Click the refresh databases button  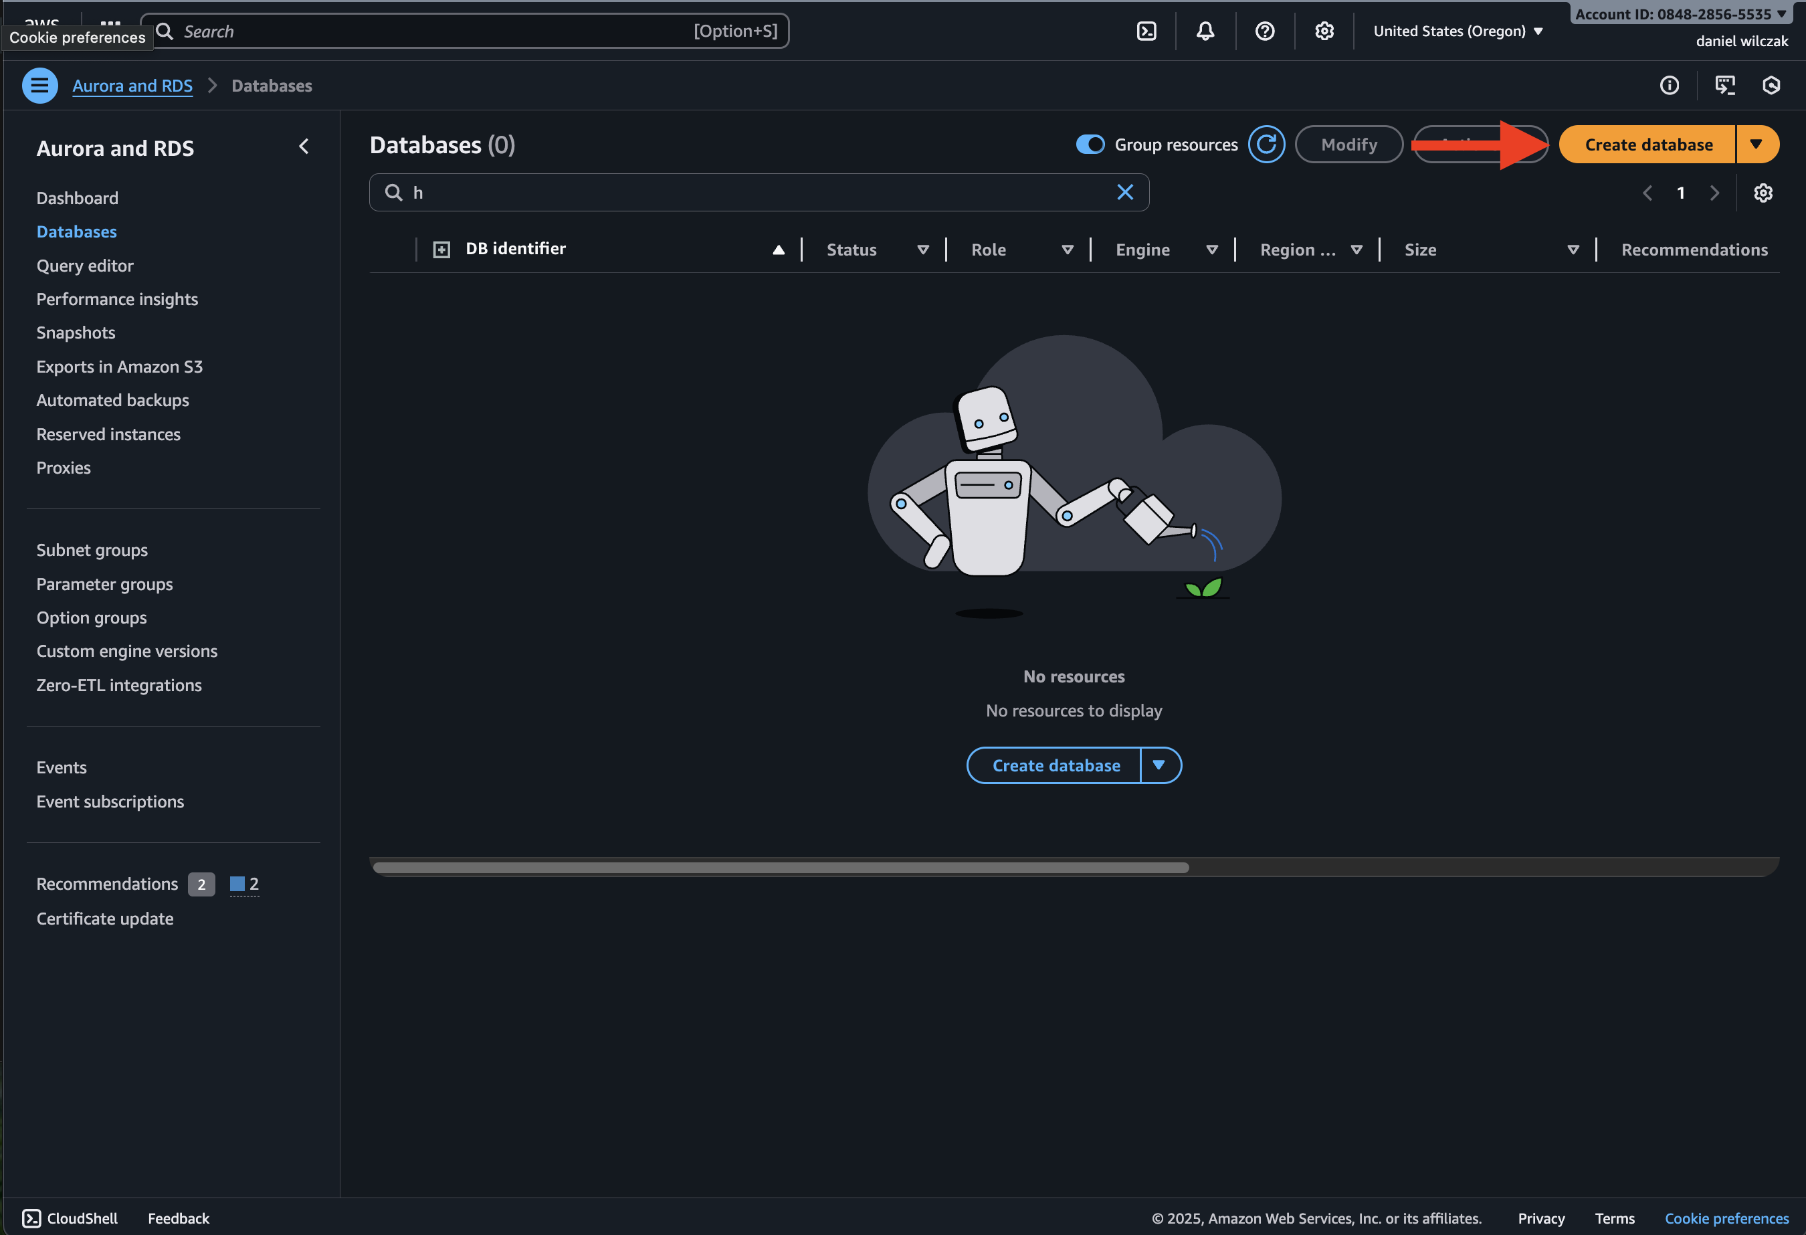pos(1266,145)
